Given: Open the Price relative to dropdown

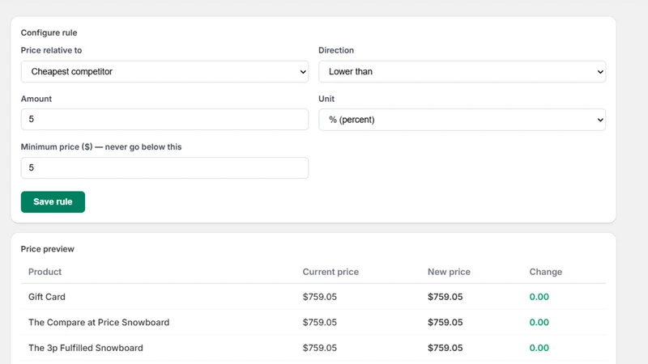Looking at the screenshot, I should click(164, 71).
